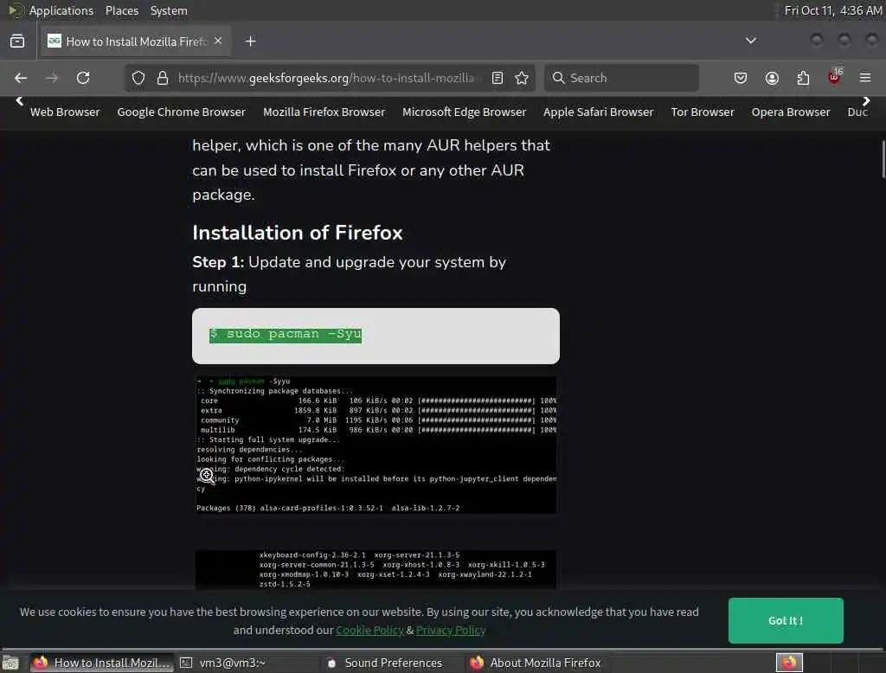This screenshot has width=886, height=673.
Task: Click the xorg packages terminal image
Action: point(376,569)
